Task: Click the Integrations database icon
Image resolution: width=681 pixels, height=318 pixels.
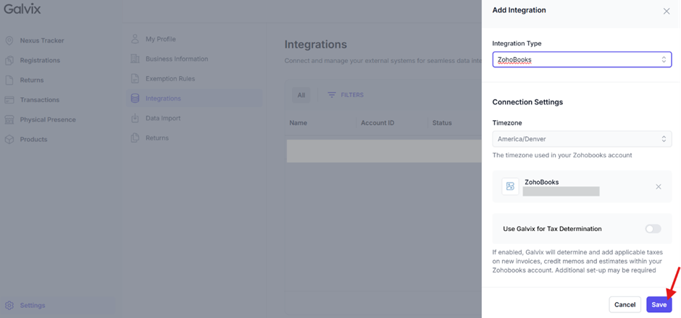Action: [x=135, y=99]
